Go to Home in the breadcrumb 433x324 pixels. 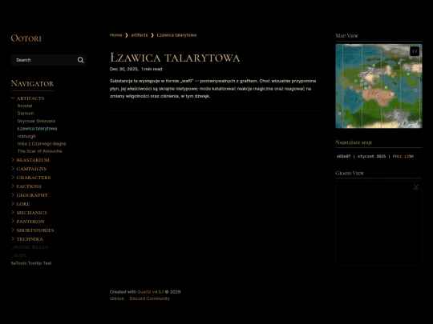coord(115,35)
